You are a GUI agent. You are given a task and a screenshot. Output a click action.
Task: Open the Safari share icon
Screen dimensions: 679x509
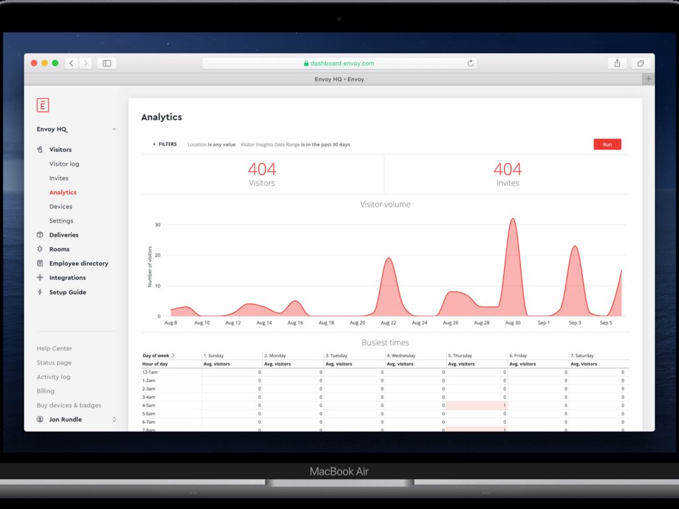[617, 63]
